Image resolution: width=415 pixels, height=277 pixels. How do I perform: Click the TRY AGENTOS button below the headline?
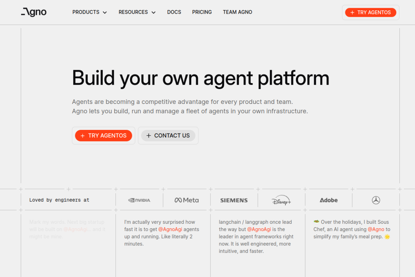(x=103, y=135)
